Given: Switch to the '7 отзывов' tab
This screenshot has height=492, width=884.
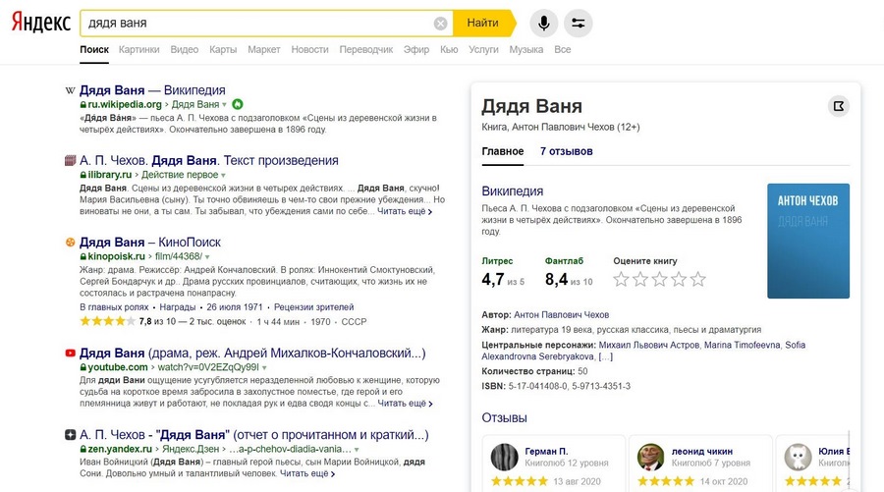Looking at the screenshot, I should pyautogui.click(x=566, y=151).
